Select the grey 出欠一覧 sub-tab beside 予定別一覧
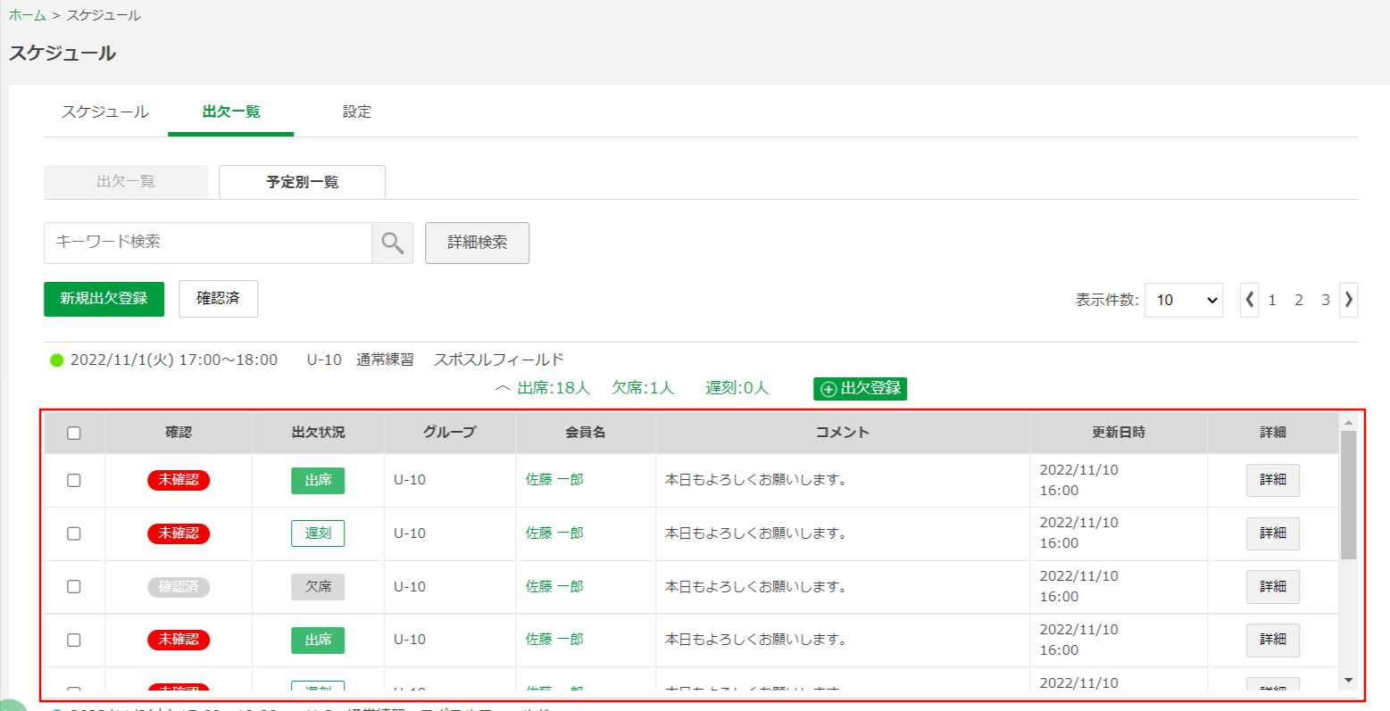This screenshot has width=1390, height=711. point(126,182)
